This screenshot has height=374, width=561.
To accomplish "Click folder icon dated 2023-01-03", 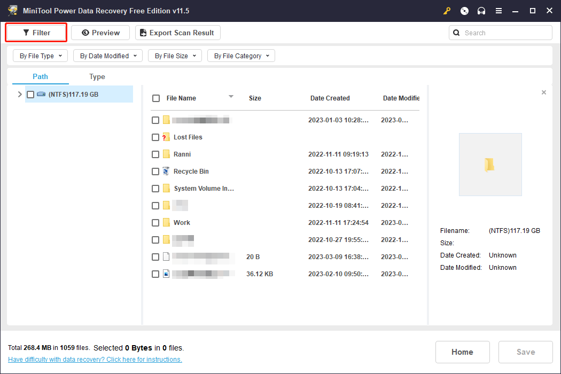I will [x=166, y=120].
